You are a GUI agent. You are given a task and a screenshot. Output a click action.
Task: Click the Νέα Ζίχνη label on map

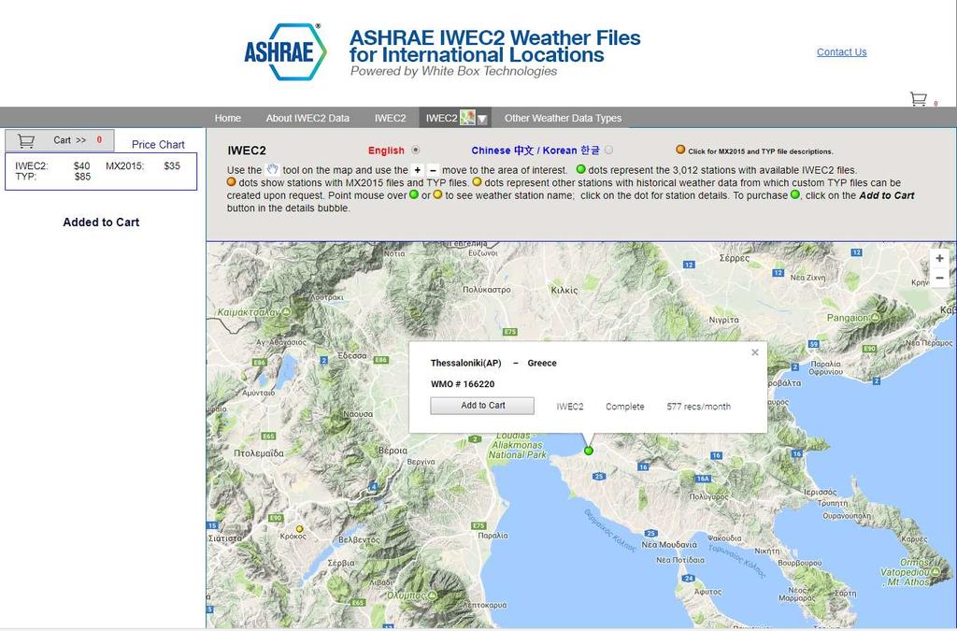pos(807,278)
